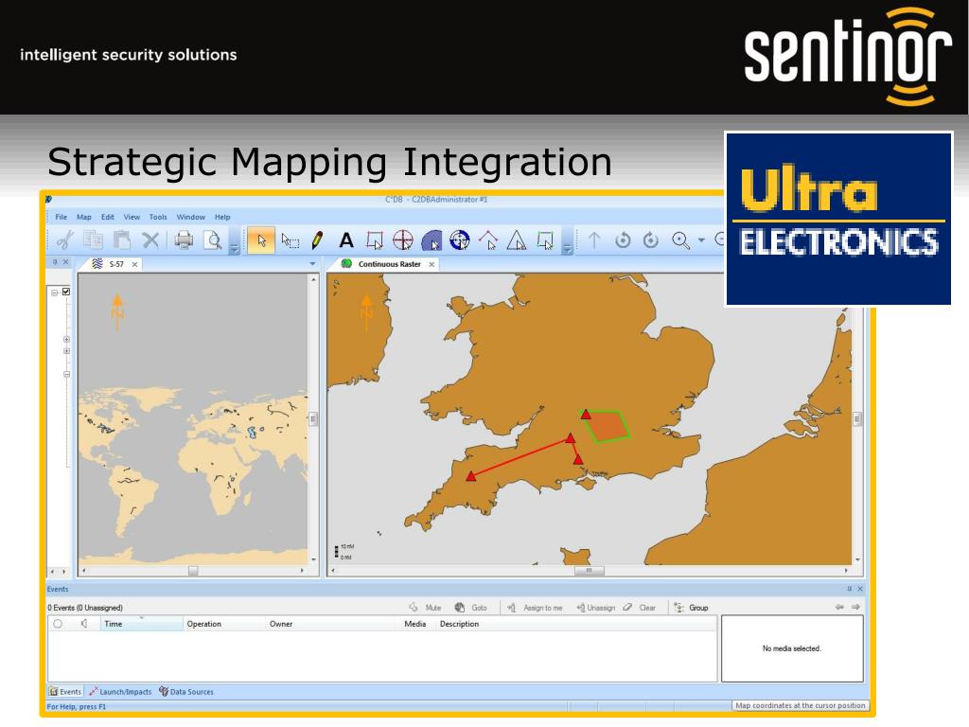Open the zoom tool dropdown arrow
Screen dimensions: 969x727
pyautogui.click(x=701, y=239)
